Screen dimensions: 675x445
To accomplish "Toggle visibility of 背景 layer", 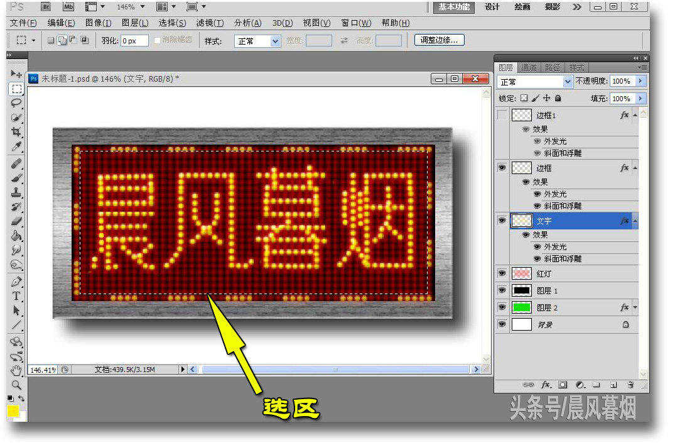I will pyautogui.click(x=502, y=324).
